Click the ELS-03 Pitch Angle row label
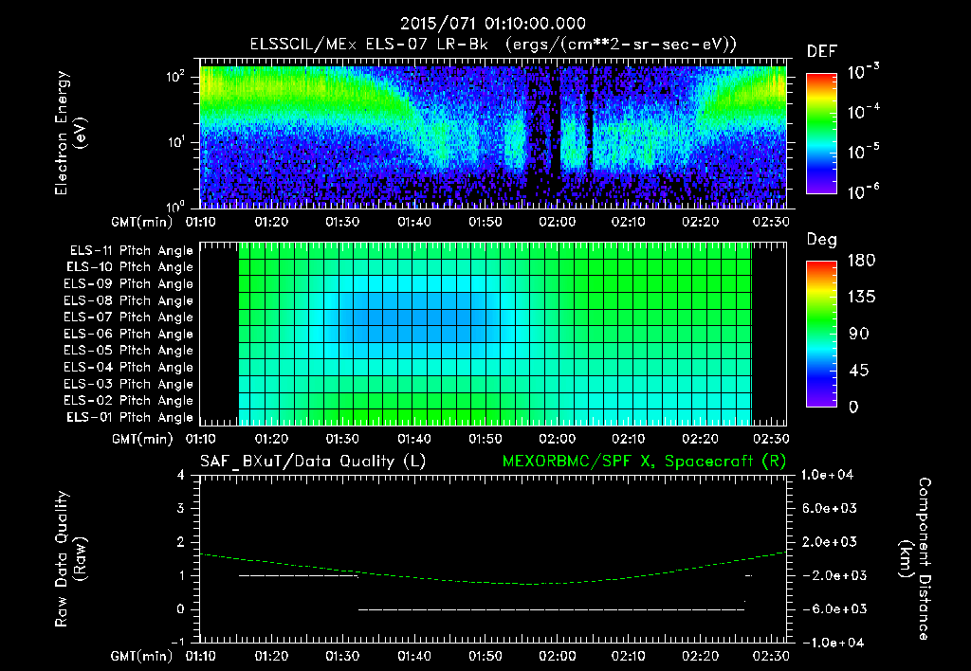Screen dimensions: 971x671 (x=129, y=384)
